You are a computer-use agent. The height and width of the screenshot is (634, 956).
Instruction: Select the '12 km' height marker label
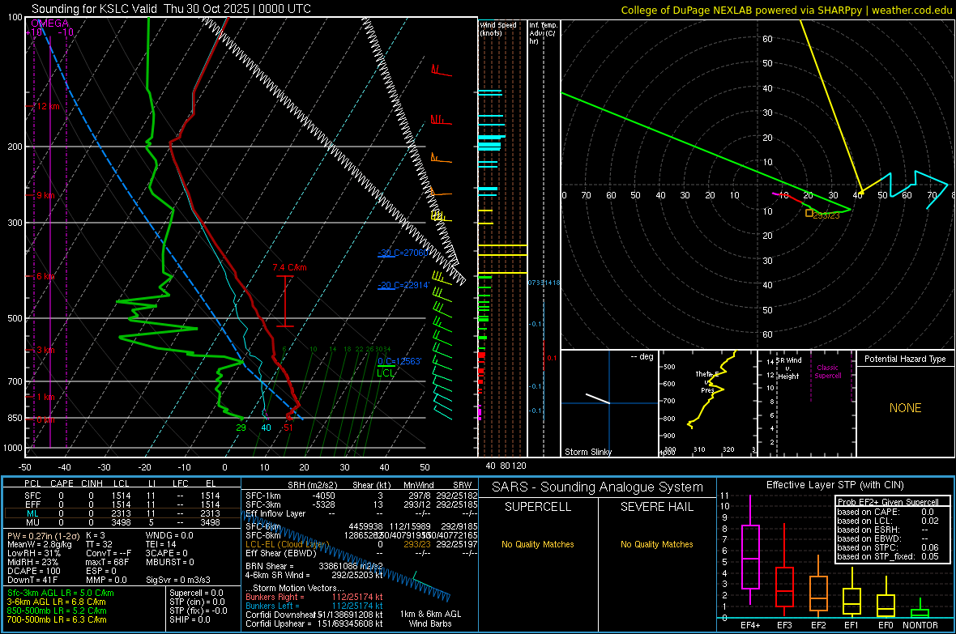48,106
